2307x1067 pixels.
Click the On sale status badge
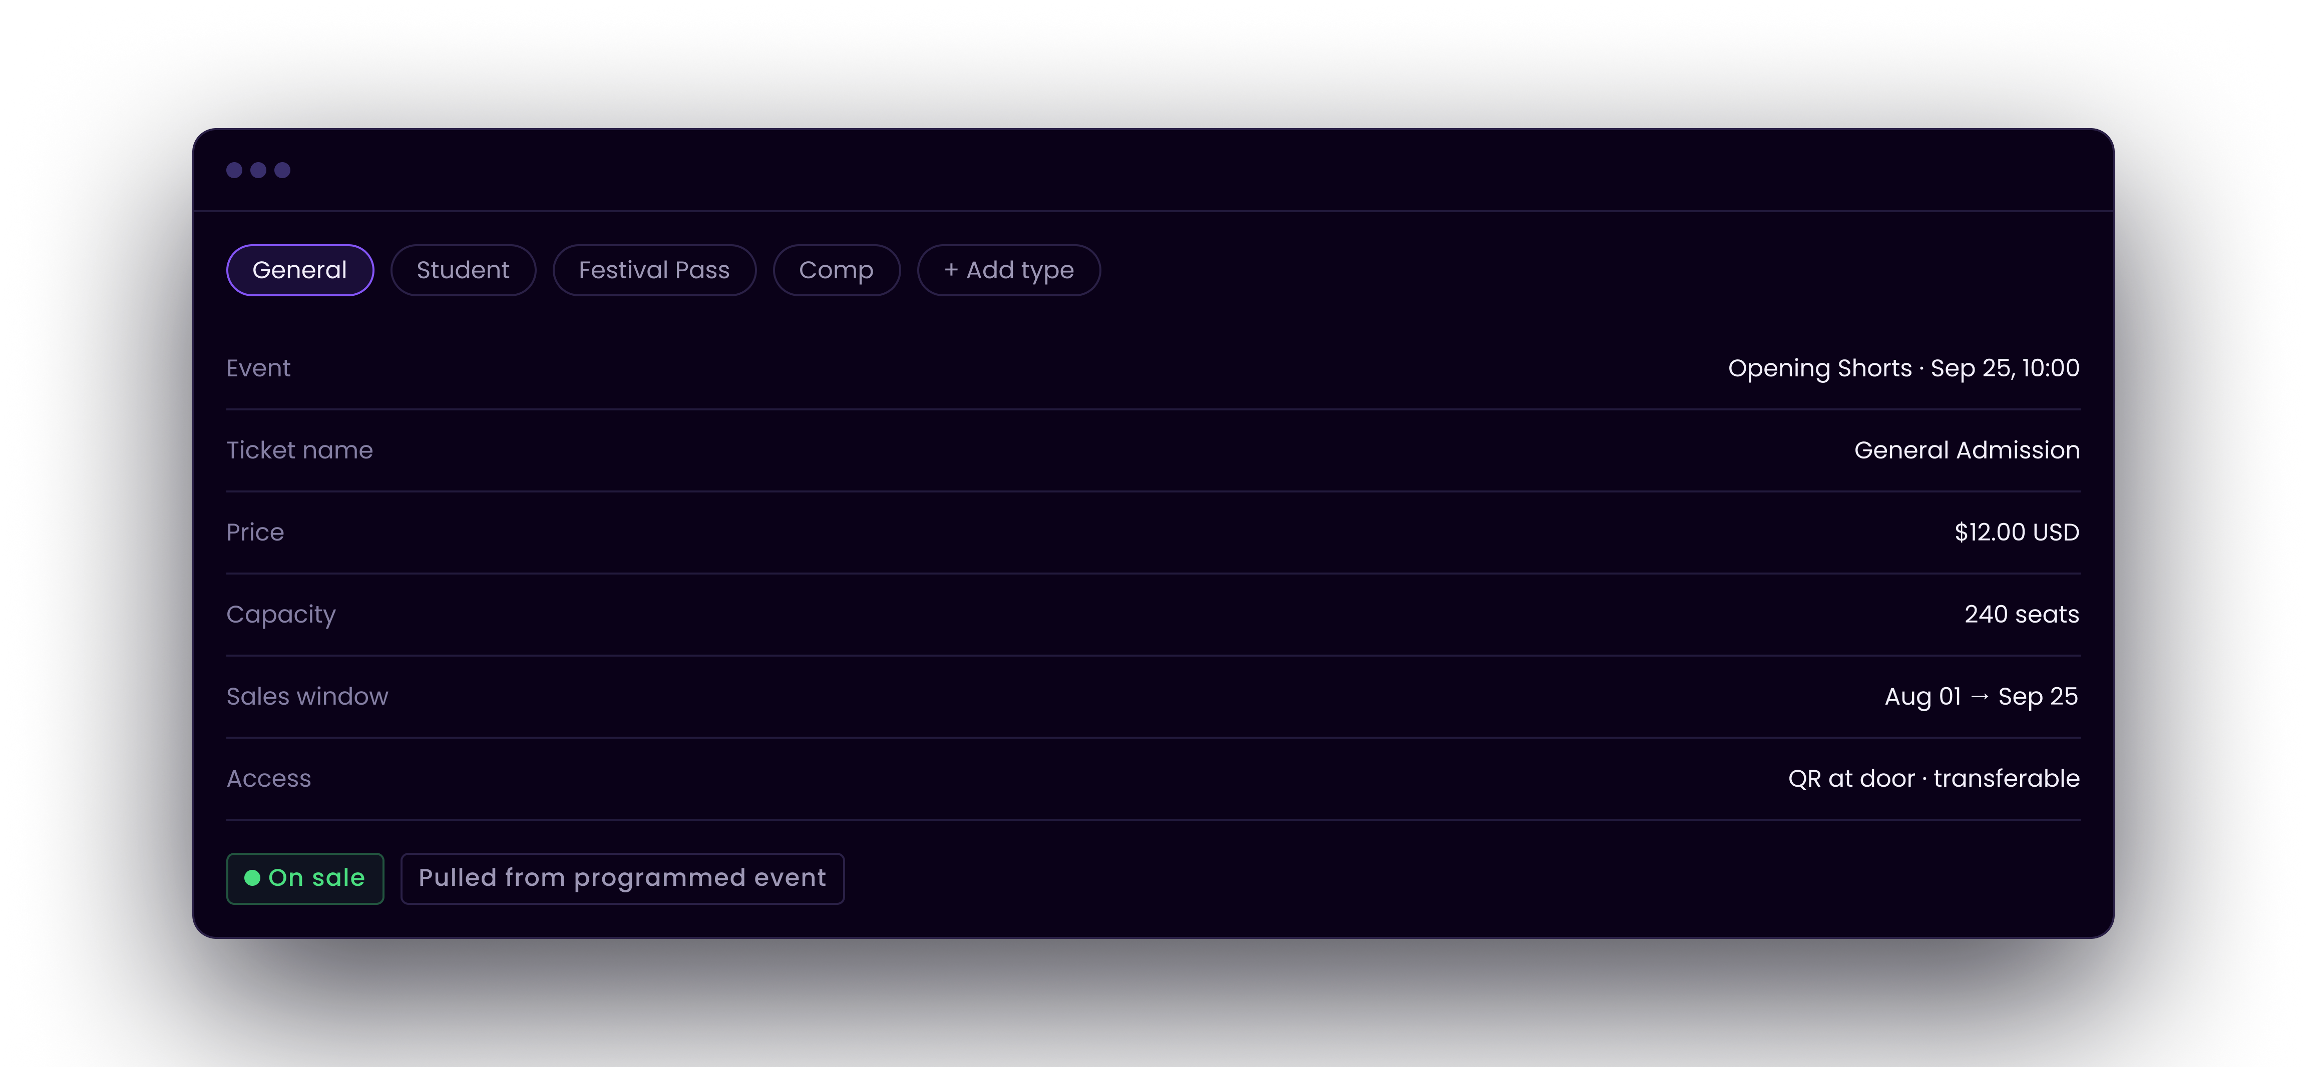coord(304,878)
